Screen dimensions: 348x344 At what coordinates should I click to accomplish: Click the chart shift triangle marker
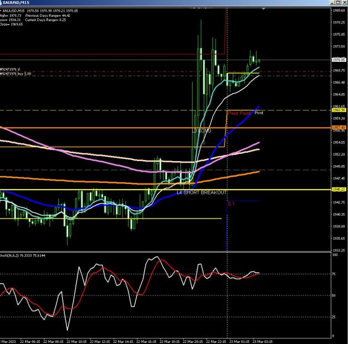(x=263, y=9)
